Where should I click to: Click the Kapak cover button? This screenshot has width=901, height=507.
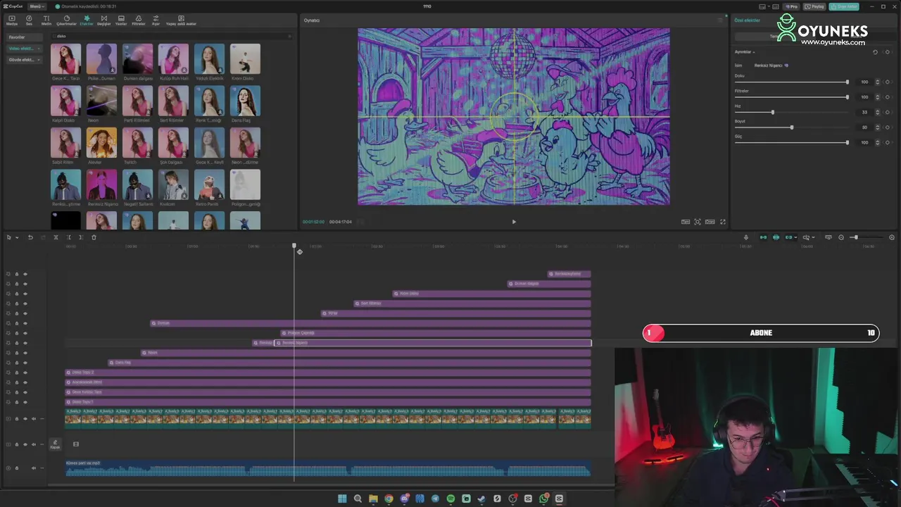(x=55, y=444)
